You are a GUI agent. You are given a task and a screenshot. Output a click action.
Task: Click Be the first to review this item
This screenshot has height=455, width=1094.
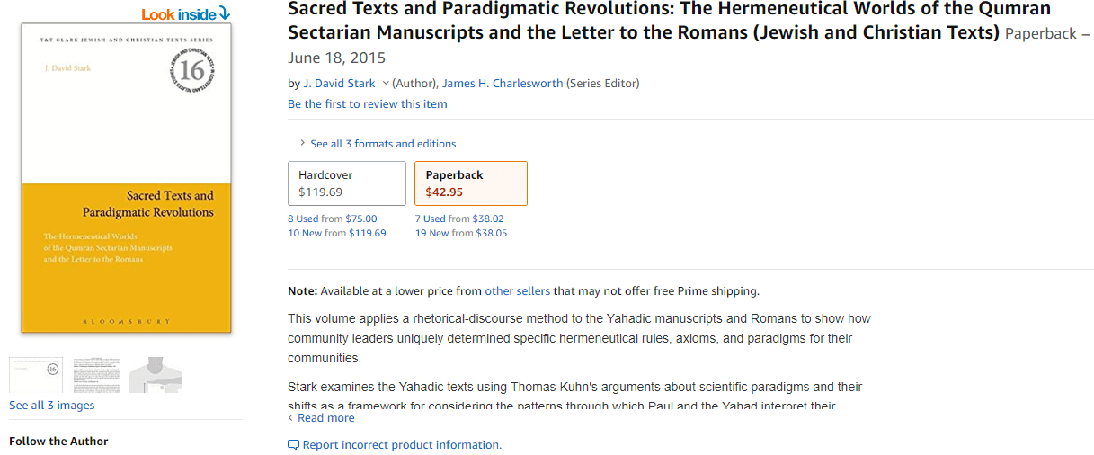[x=367, y=104]
